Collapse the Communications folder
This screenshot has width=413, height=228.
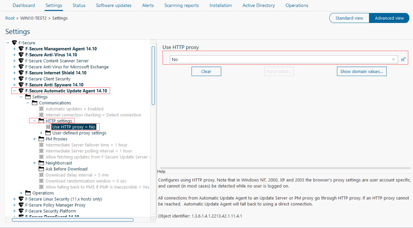pyautogui.click(x=28, y=103)
